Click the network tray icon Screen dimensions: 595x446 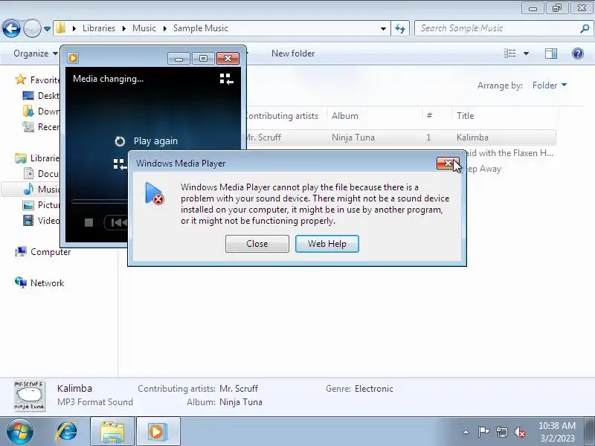501,432
